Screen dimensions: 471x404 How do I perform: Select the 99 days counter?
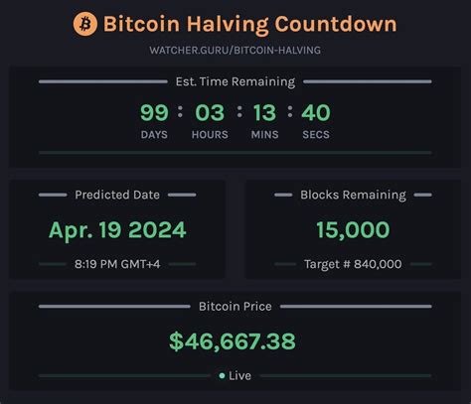click(x=154, y=113)
